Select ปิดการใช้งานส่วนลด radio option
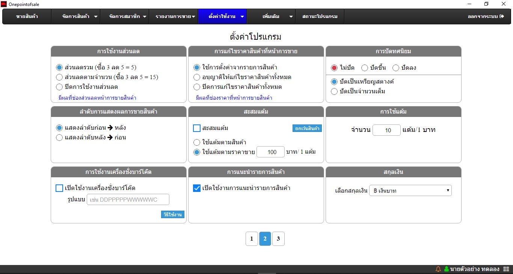The image size is (513, 274). coord(59,87)
